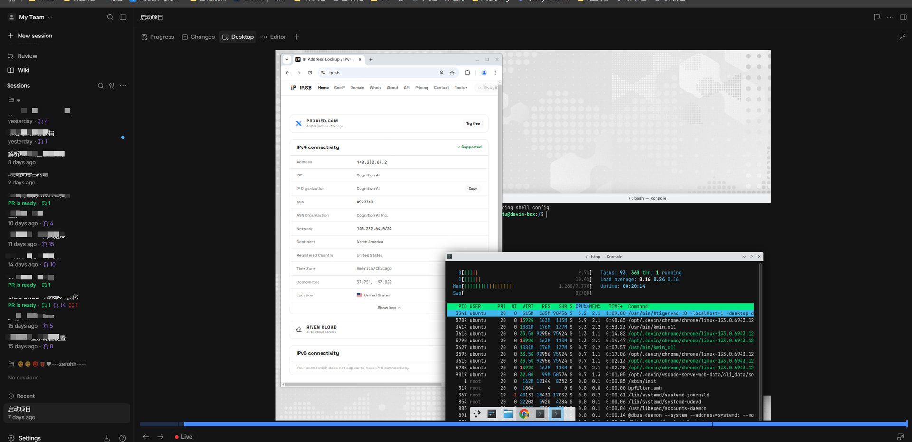Copy the IP Organization value
912x442 pixels.
tap(473, 189)
